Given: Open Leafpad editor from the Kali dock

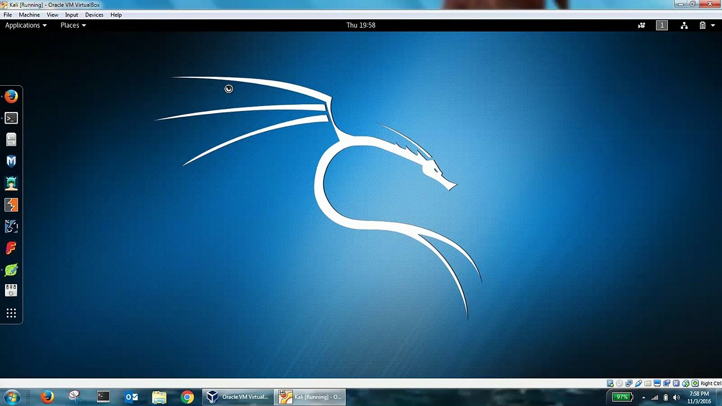Looking at the screenshot, I should tap(11, 270).
